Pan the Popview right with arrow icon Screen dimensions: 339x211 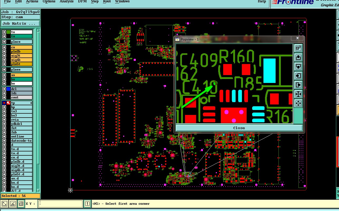298,85
